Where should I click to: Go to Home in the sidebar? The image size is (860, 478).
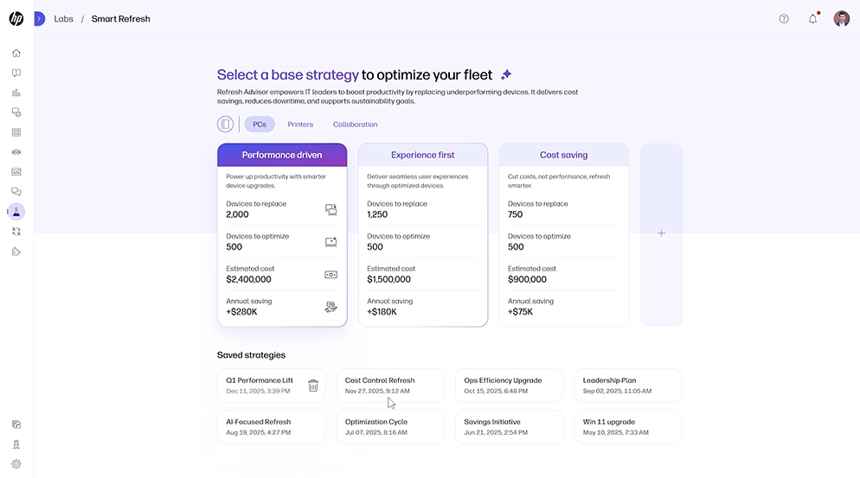click(x=16, y=53)
